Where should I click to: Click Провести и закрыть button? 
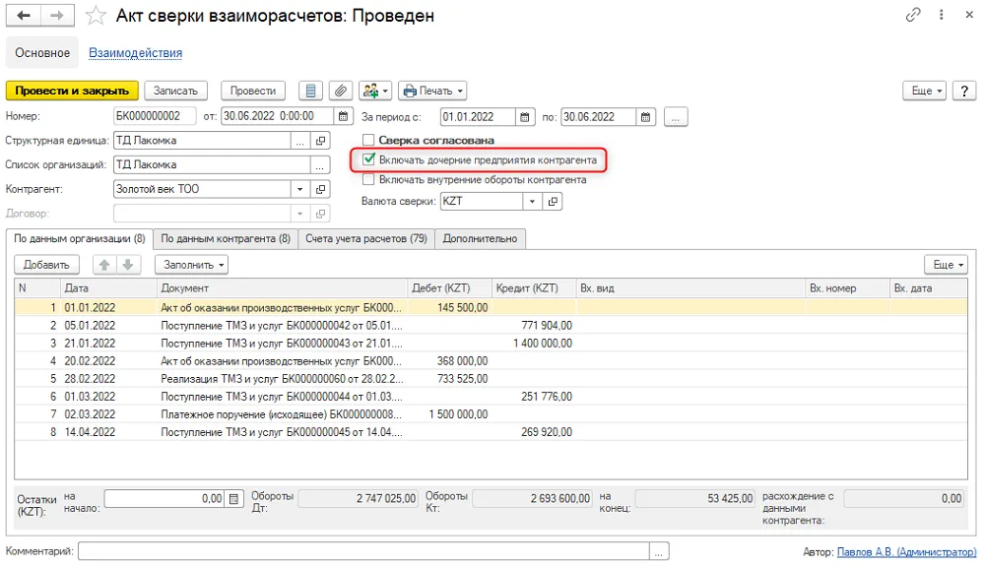click(x=72, y=91)
